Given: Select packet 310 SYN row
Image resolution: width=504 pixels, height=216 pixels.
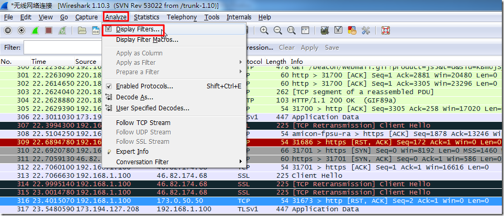Looking at the screenshot, I should tap(252, 151).
